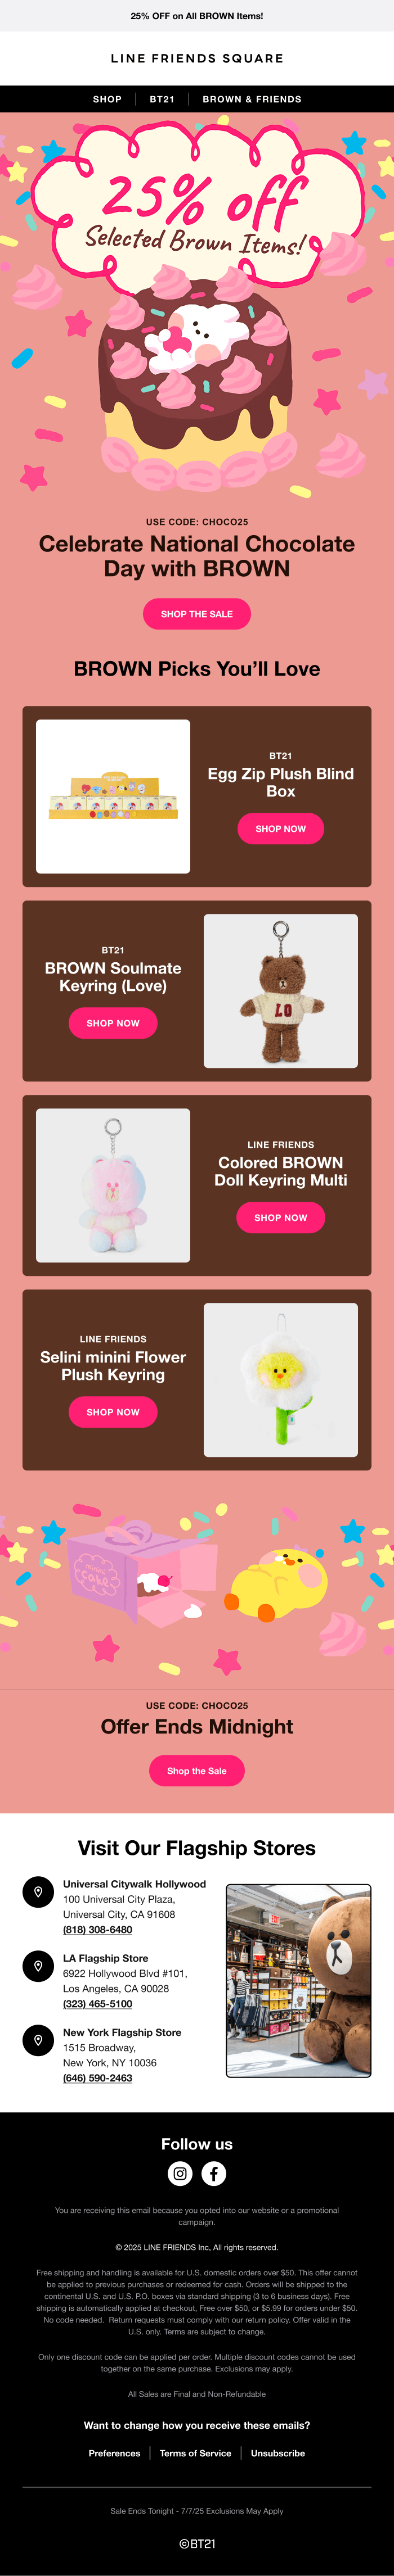This screenshot has height=2576, width=394.
Task: Shop now for Colored BROWN Doll Keyring Multi
Action: pyautogui.click(x=281, y=1218)
